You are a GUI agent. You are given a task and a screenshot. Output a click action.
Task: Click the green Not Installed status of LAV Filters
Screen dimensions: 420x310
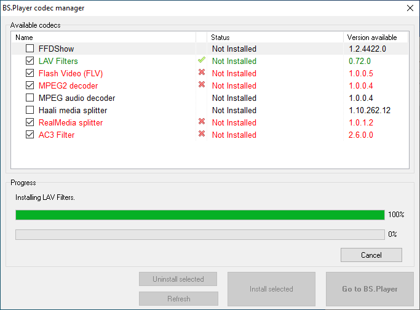[234, 61]
